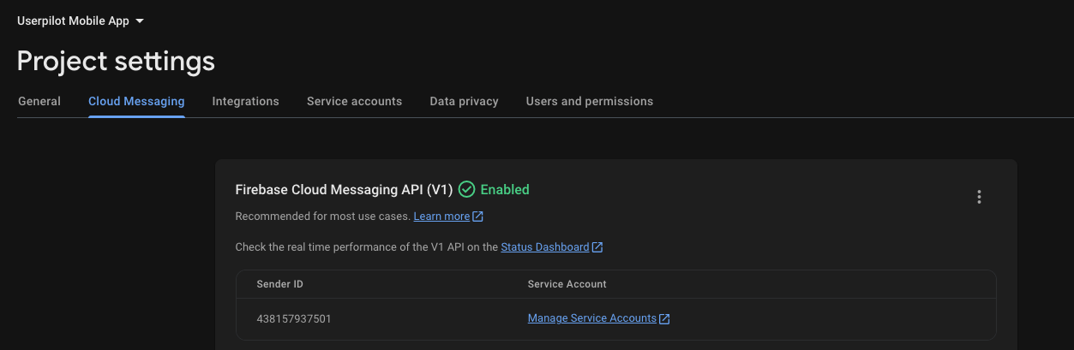Image resolution: width=1074 pixels, height=350 pixels.
Task: Click the Recommended for most use cases text
Action: click(x=323, y=217)
